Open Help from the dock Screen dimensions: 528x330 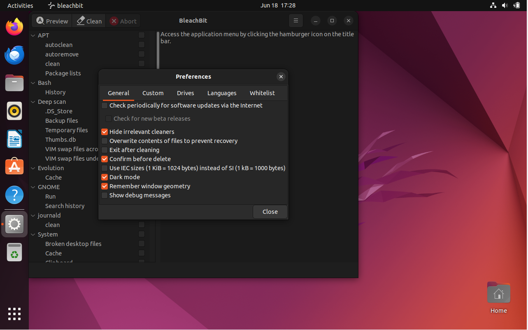(x=14, y=195)
